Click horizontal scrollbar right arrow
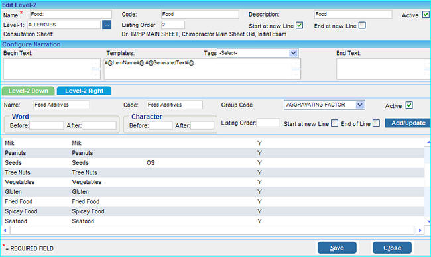This screenshot has height=257, width=431. point(420,231)
